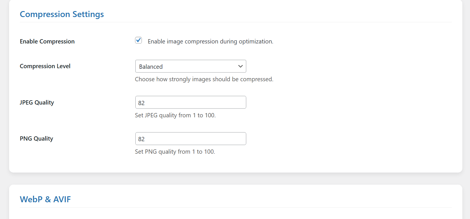Screen dimensions: 470x219
Task: Select the Enable Compression row label
Action: coord(47,41)
